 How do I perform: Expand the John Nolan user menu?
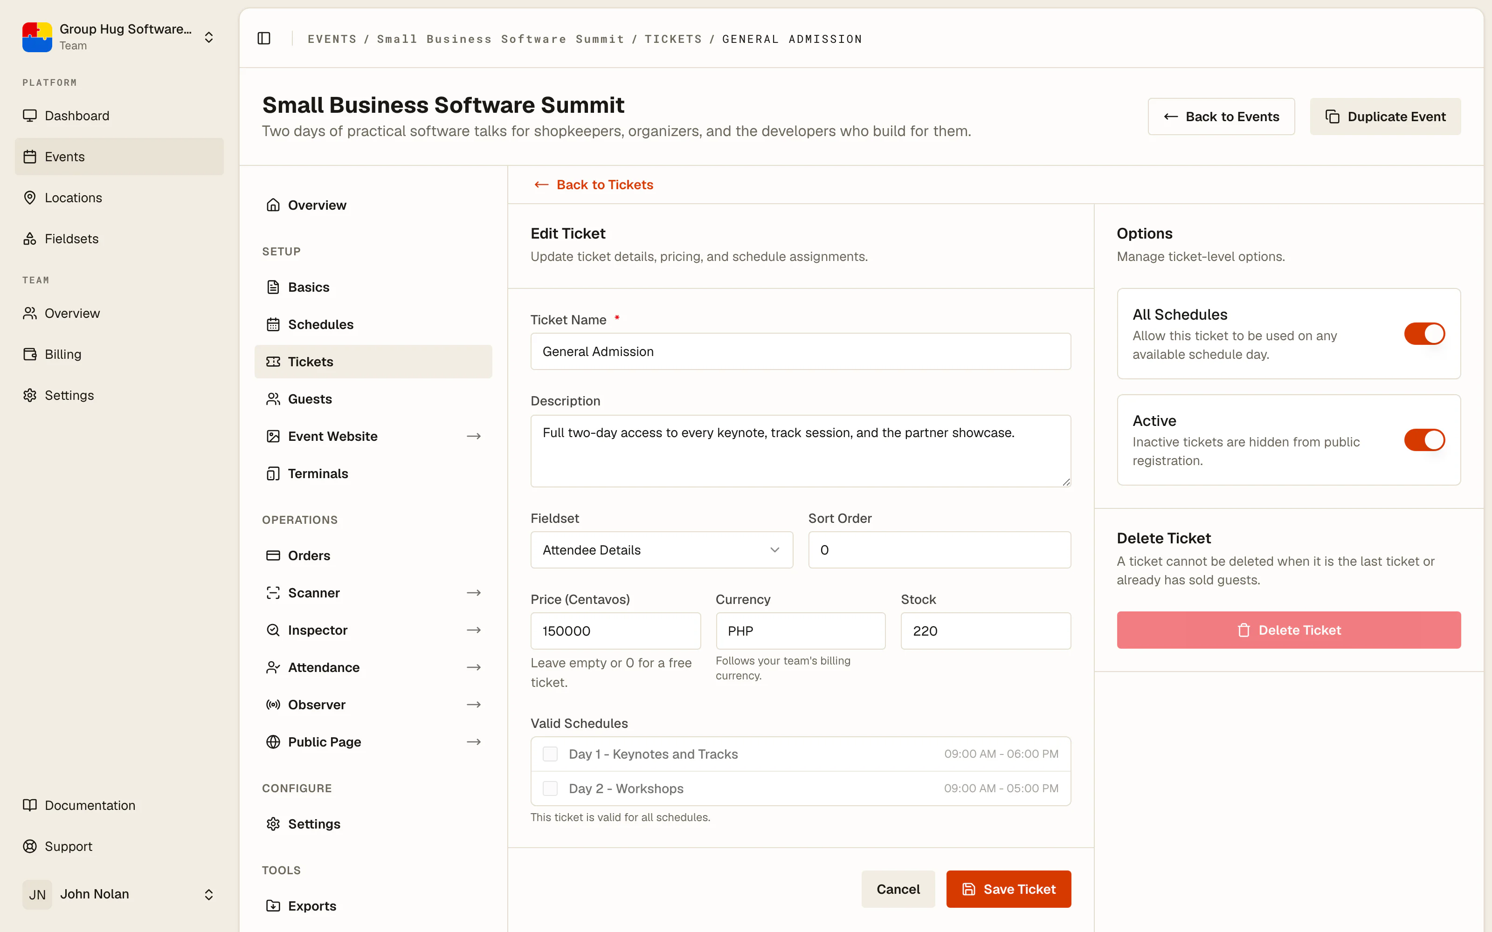click(x=209, y=894)
